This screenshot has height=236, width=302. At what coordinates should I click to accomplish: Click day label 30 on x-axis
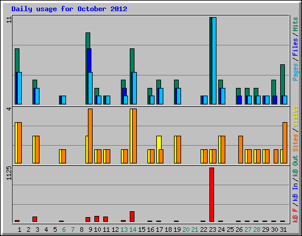click(x=274, y=230)
